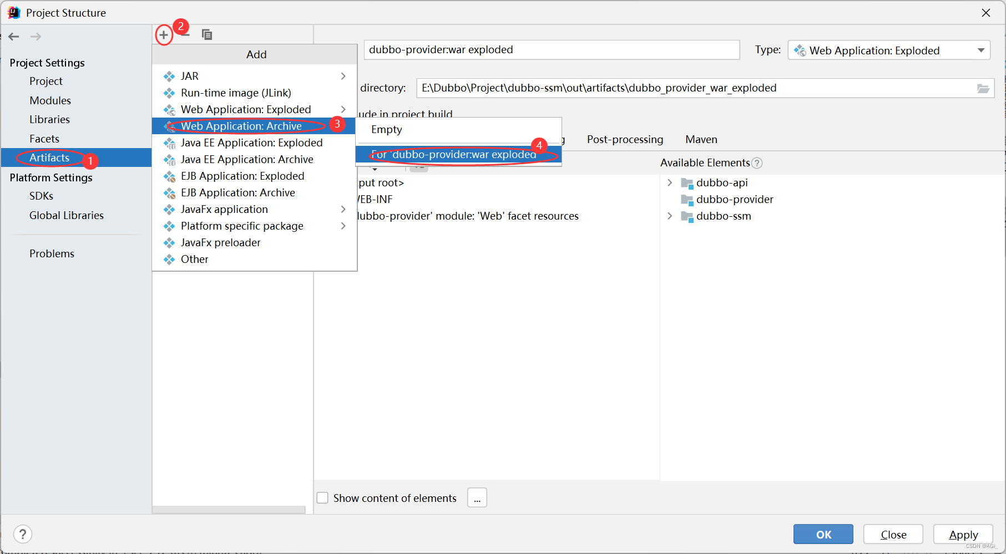Screen dimensions: 1006x554
Task: Switch to the Maven tab
Action: pos(701,139)
